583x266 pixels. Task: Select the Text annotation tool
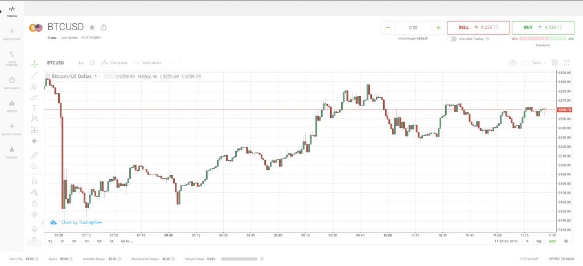pyautogui.click(x=34, y=108)
